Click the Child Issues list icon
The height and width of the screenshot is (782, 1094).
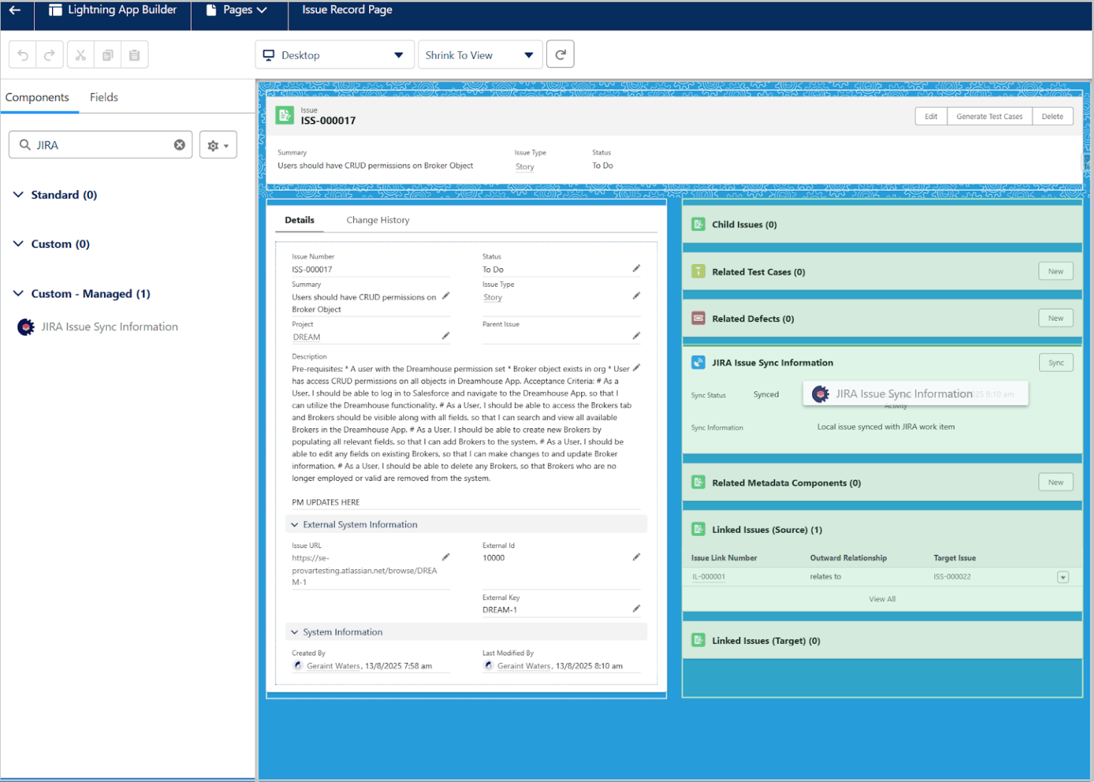point(699,224)
